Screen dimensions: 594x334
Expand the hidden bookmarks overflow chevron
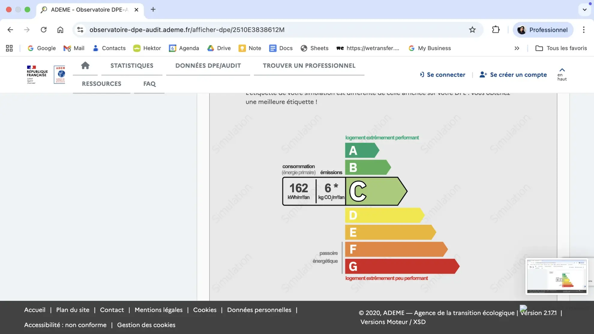(x=517, y=48)
